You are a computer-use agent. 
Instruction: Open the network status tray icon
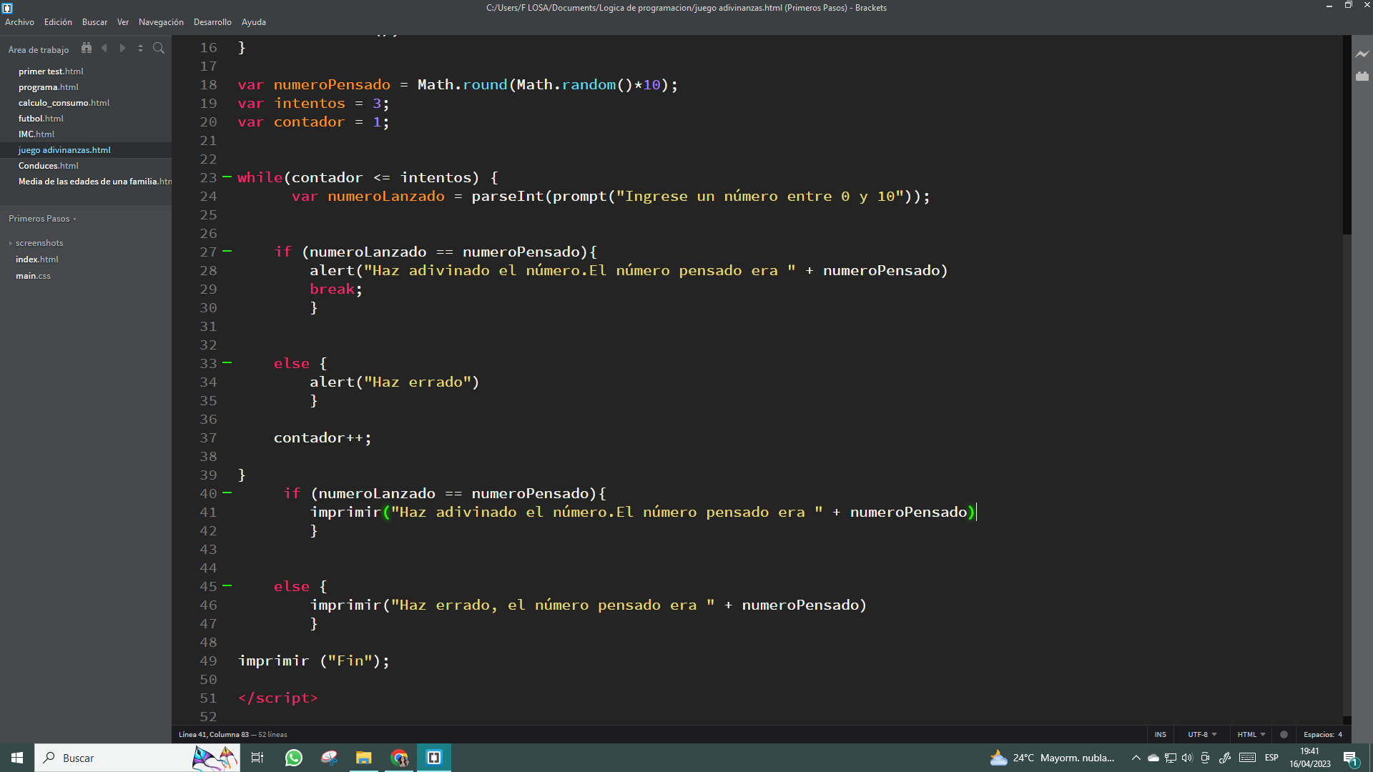click(x=1171, y=758)
